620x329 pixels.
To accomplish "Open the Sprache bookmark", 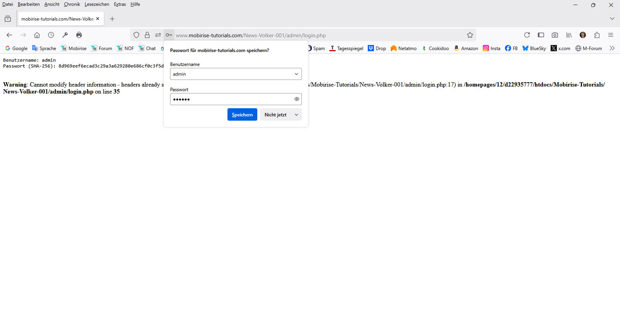I will [x=44, y=48].
